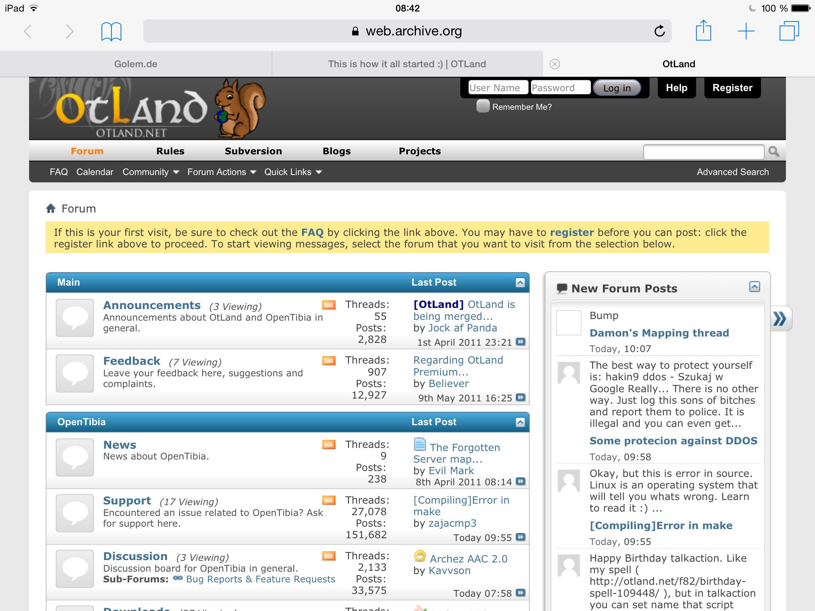This screenshot has width=815, height=611.
Task: Open Damon's Mapping thread link
Action: pos(659,333)
